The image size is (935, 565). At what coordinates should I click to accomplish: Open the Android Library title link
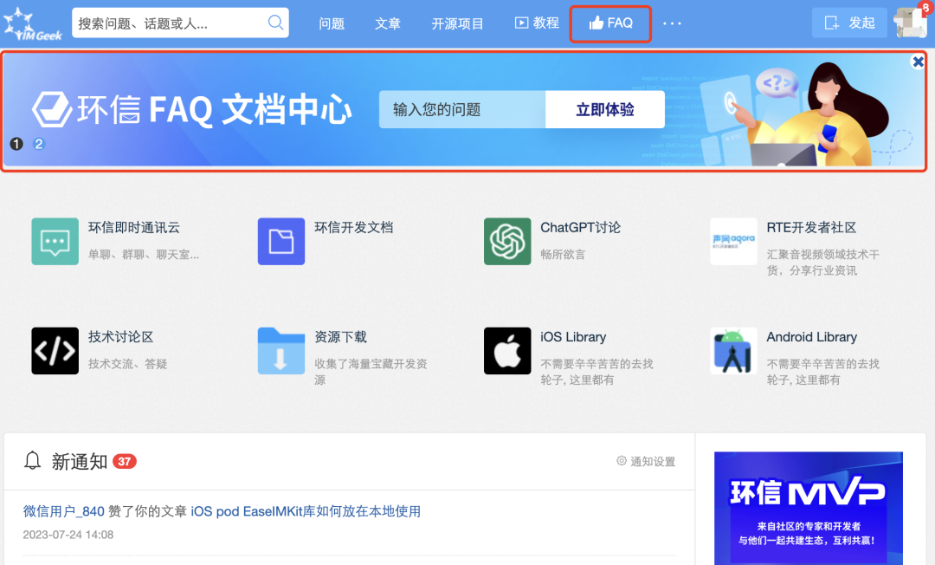click(x=811, y=337)
